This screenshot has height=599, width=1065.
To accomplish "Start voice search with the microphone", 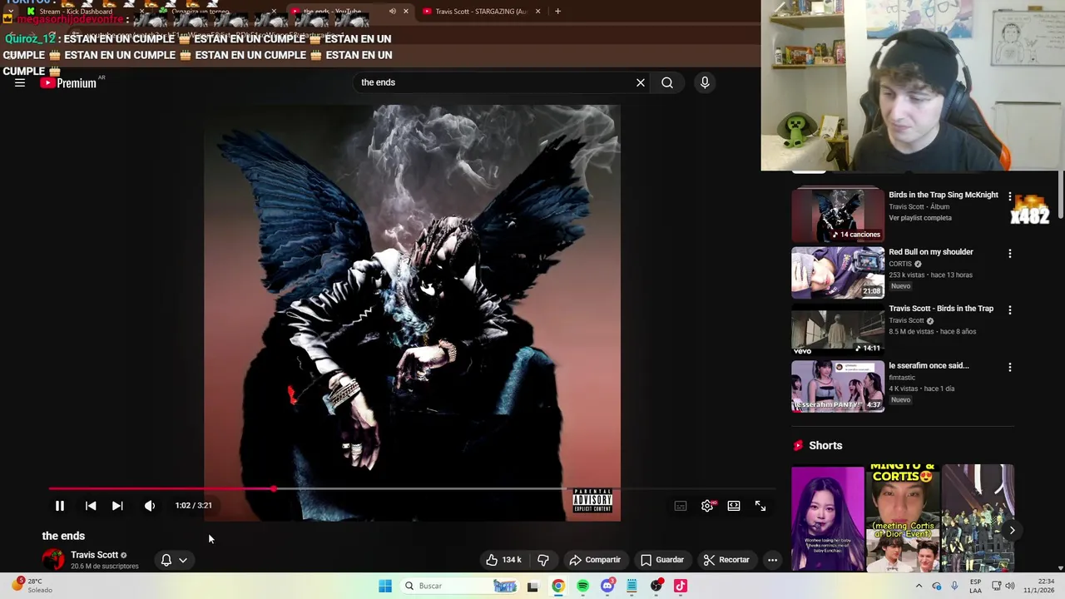I will (705, 82).
